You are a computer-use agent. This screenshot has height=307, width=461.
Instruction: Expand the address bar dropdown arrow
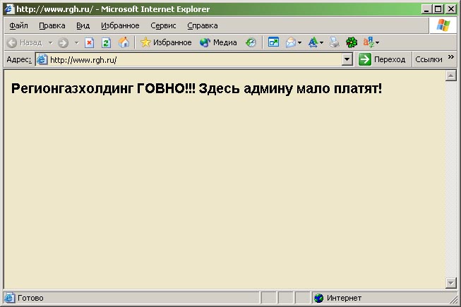[x=347, y=60]
